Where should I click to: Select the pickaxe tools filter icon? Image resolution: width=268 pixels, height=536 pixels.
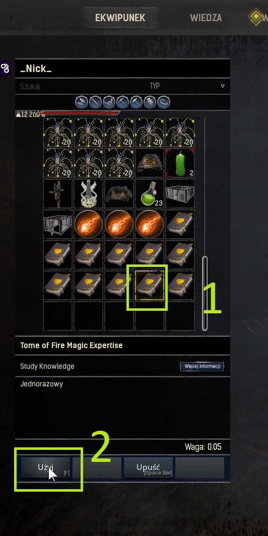point(123,102)
